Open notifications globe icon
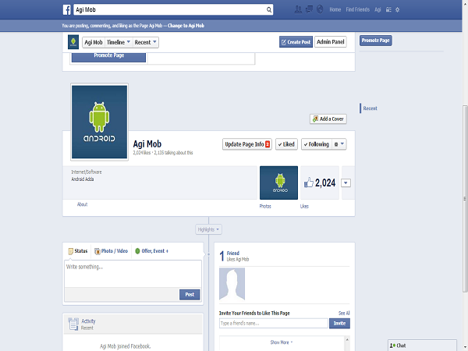Screen dimensions: 468x351 [320, 9]
